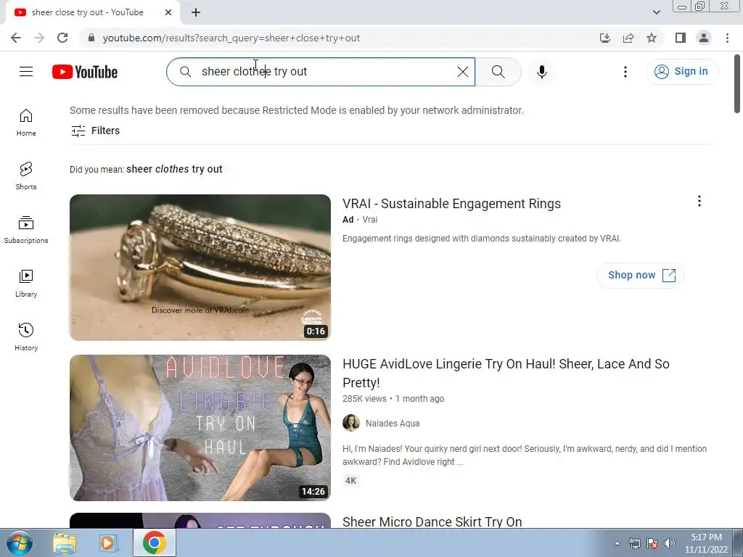The image size is (743, 557).
Task: Clear the search box with the X
Action: [462, 72]
